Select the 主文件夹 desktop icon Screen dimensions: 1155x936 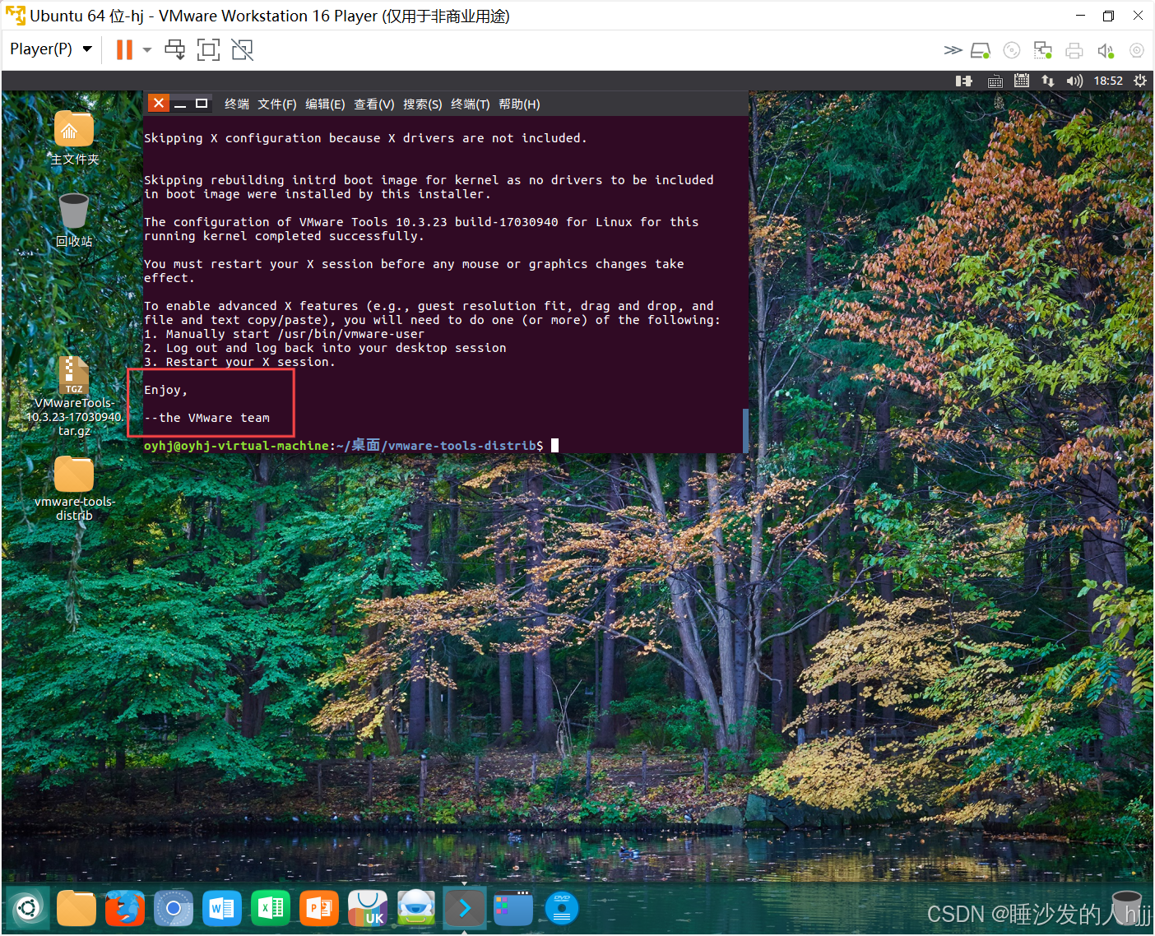click(x=74, y=137)
